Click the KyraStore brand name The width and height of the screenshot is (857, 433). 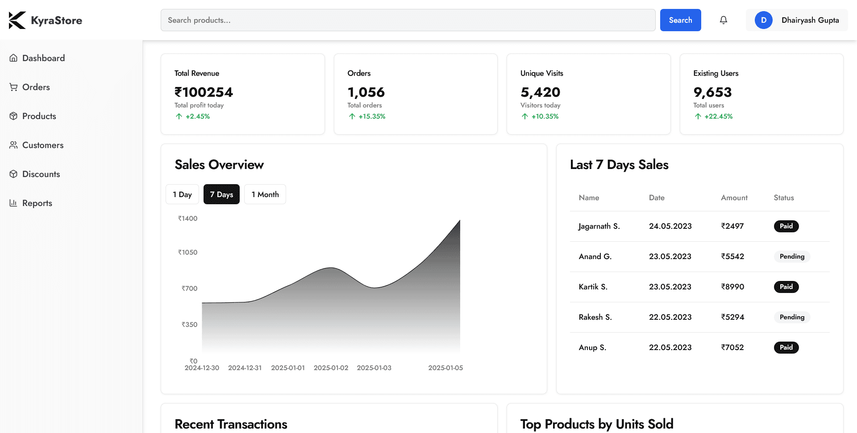pyautogui.click(x=57, y=21)
